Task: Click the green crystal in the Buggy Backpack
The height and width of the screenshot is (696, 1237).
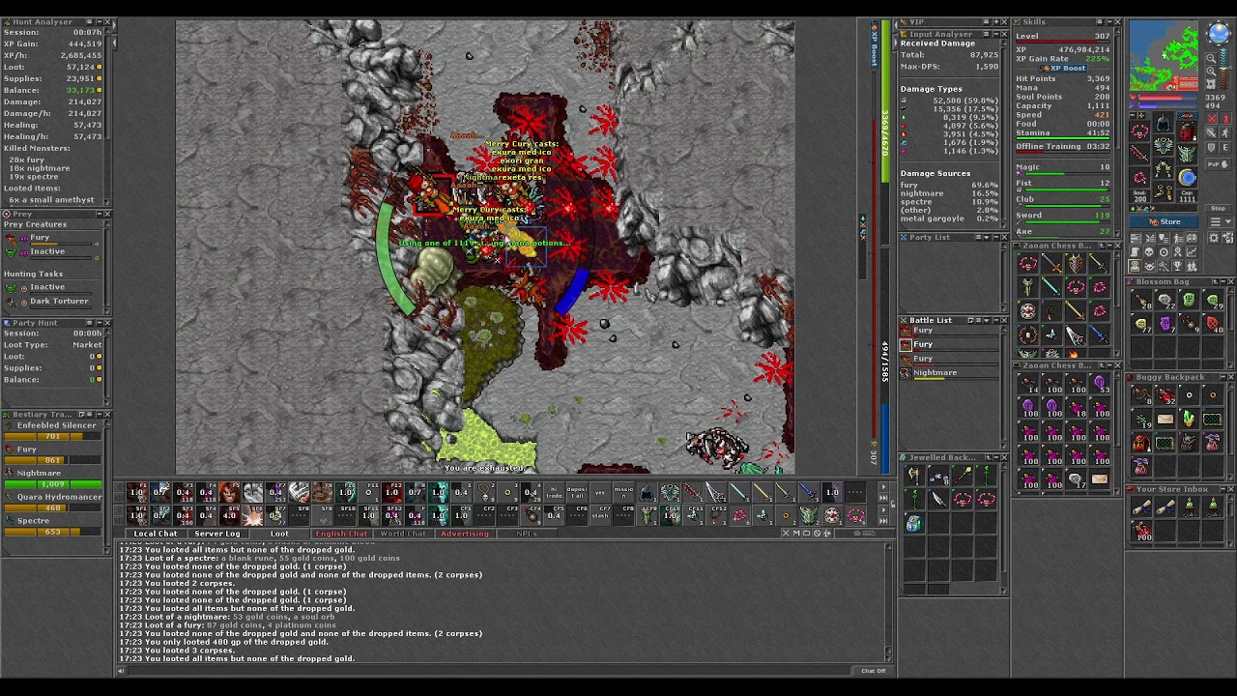Action: pos(1189,419)
